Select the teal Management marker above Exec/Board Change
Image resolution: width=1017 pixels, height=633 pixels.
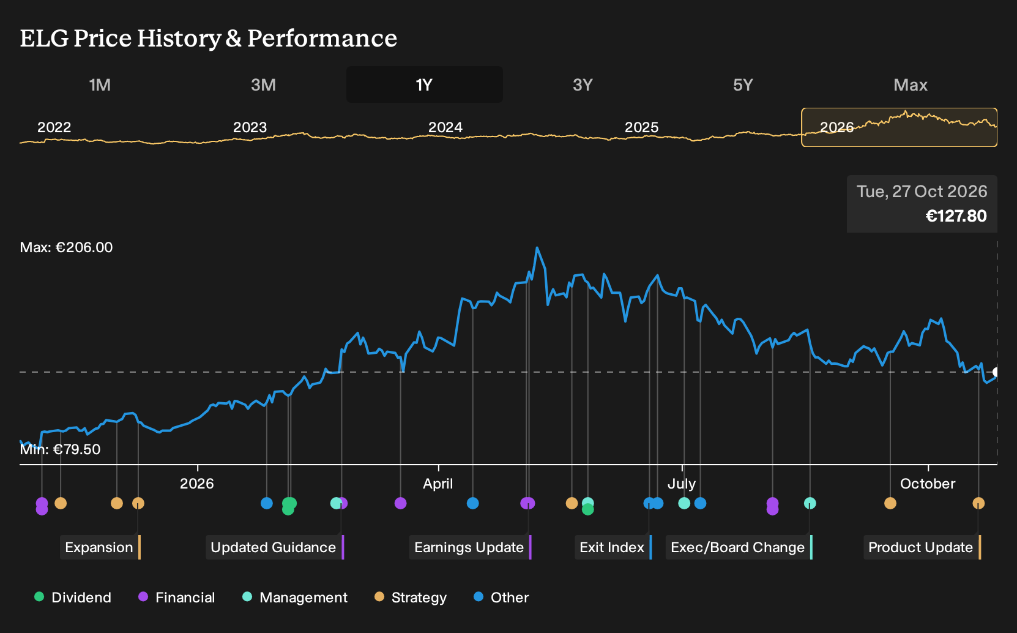(x=810, y=503)
